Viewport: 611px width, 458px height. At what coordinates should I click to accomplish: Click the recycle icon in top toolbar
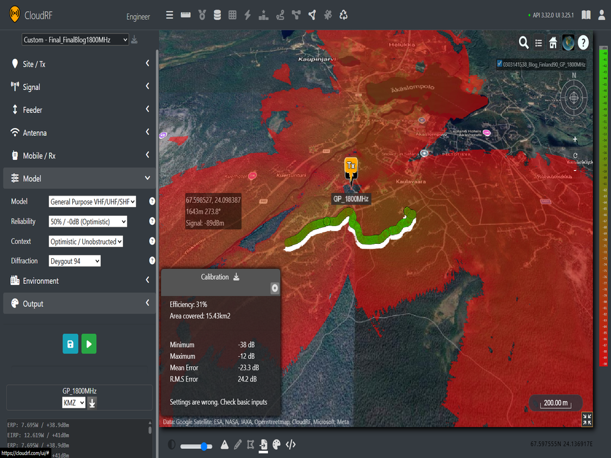344,15
